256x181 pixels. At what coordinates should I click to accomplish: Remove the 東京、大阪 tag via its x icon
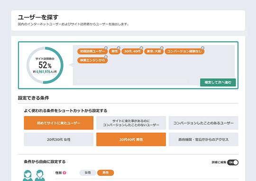[x=162, y=48]
